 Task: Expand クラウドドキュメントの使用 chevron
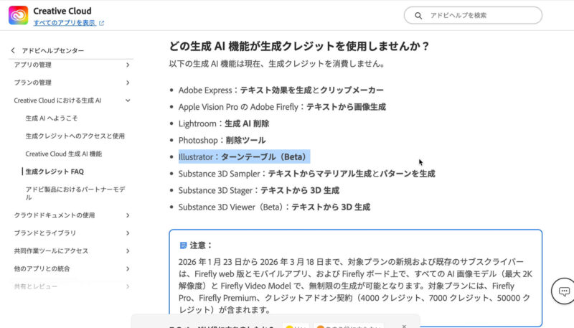coord(128,215)
